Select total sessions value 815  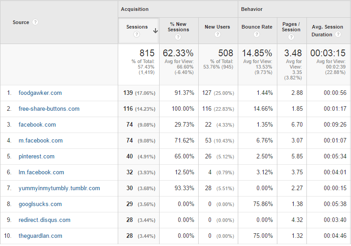147,53
